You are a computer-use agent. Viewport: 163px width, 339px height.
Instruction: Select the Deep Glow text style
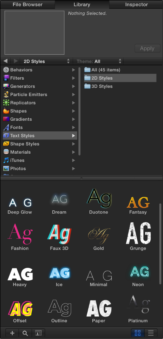click(x=20, y=205)
